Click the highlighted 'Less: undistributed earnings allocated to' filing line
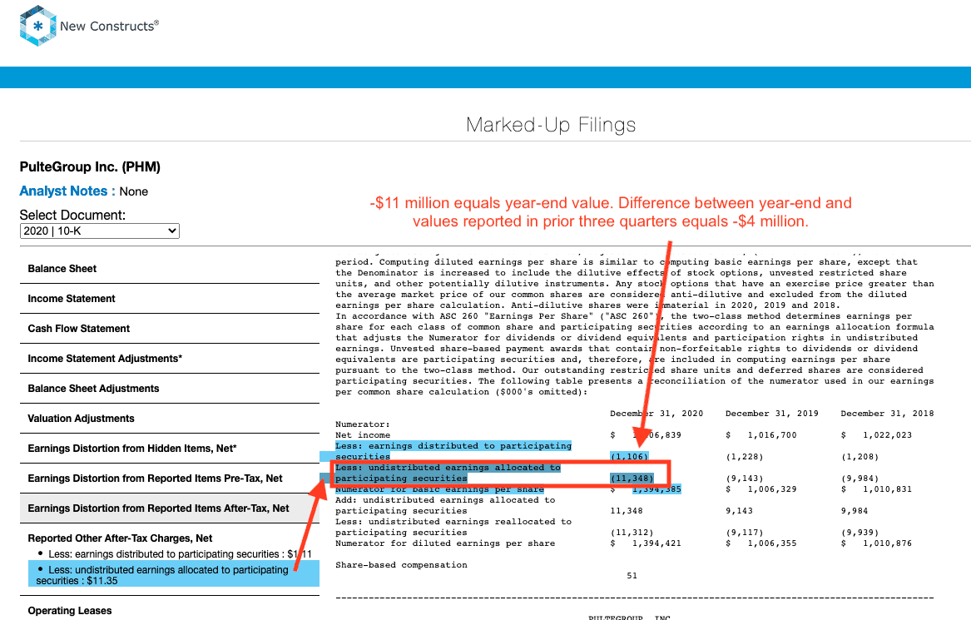 coord(448,469)
